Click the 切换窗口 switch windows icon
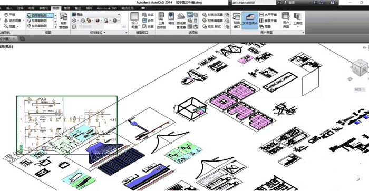 (237, 21)
